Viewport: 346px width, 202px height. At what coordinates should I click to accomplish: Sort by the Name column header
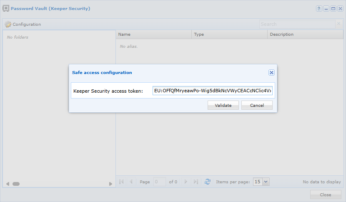pyautogui.click(x=153, y=34)
